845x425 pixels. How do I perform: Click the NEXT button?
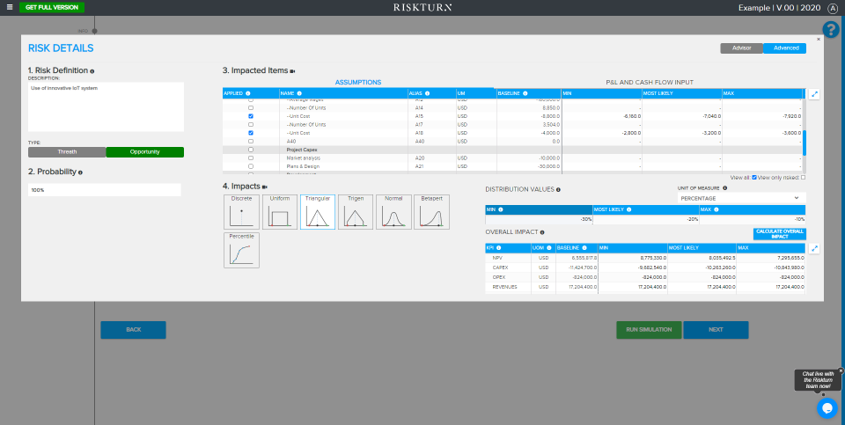click(716, 330)
